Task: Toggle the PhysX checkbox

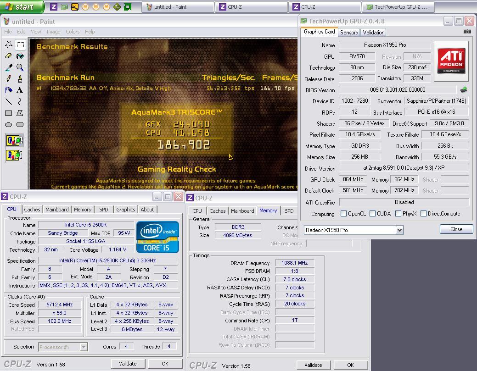Action: click(398, 214)
